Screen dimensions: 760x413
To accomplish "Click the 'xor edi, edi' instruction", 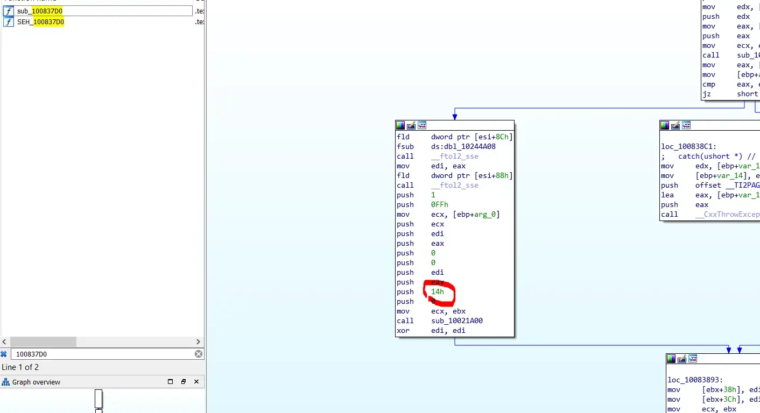I will click(431, 331).
